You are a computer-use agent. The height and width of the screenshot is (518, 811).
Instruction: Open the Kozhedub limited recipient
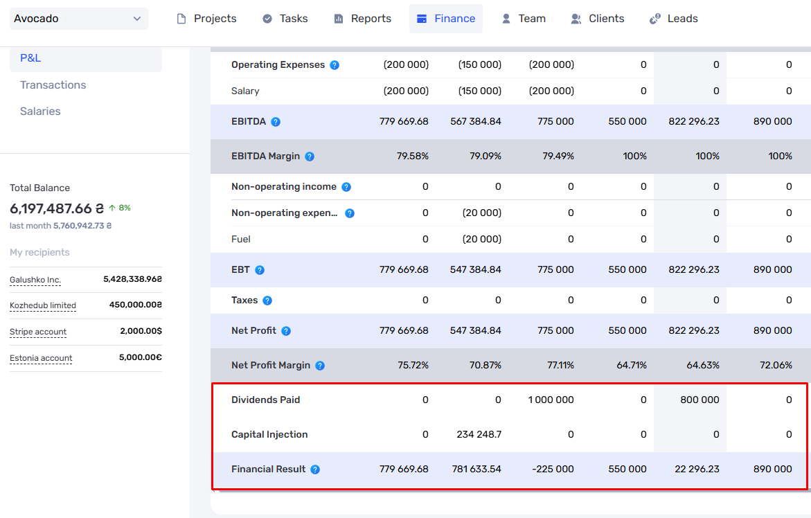tap(43, 305)
